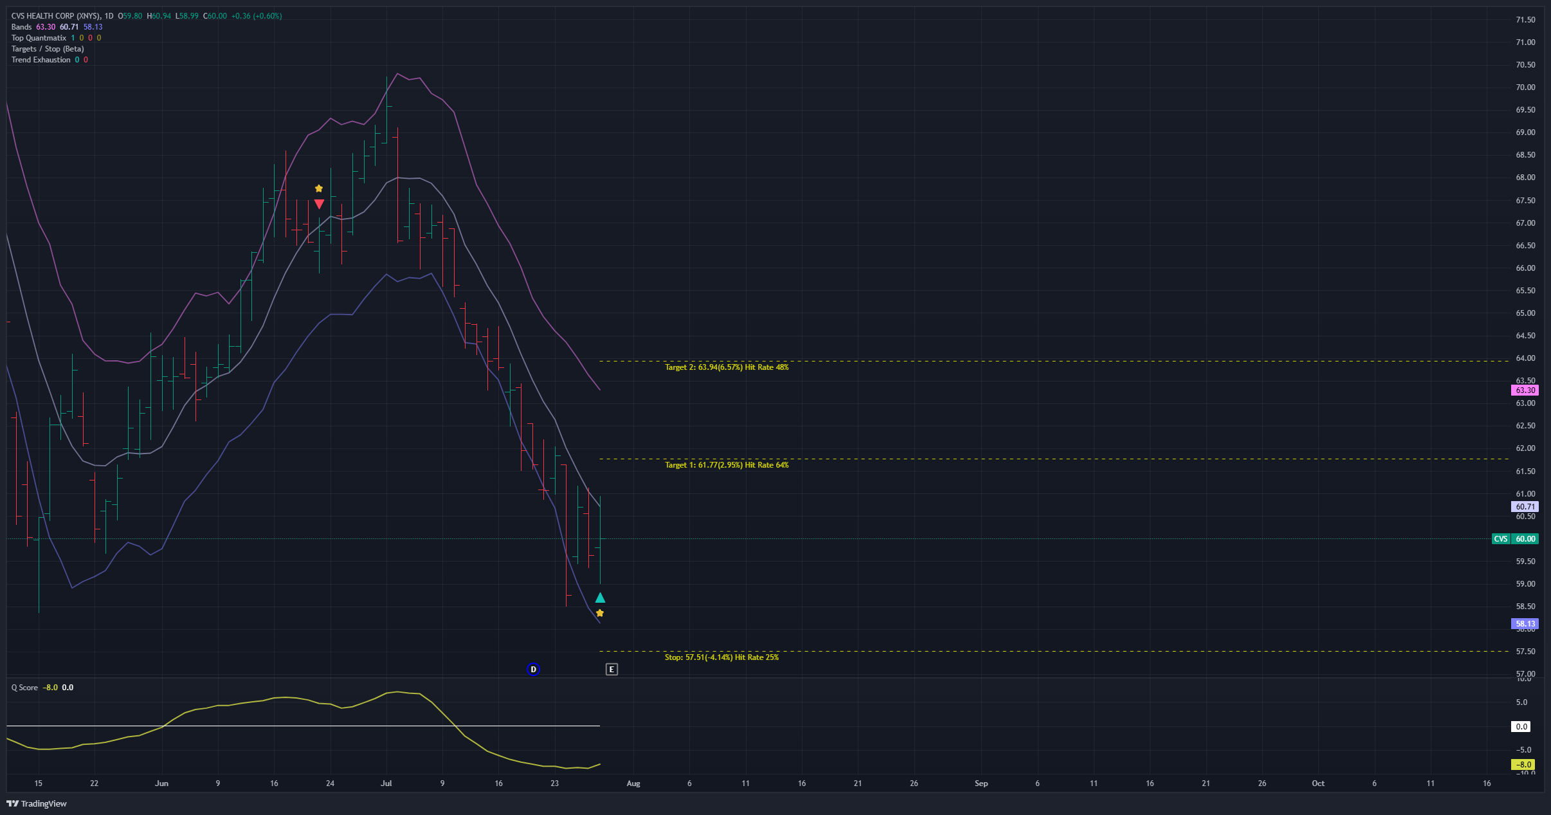Open CVS HEALTH CORP symbol title

point(55,16)
